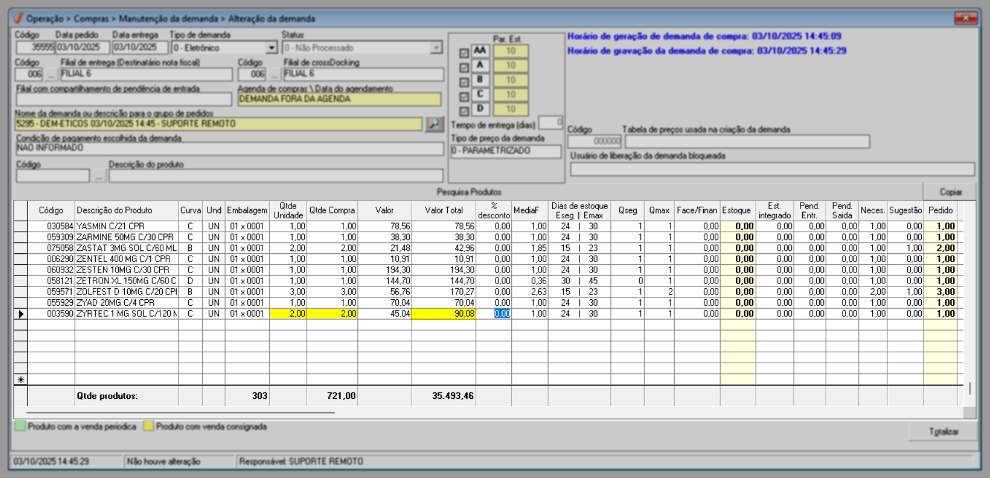Screen dimensions: 990x478
Task: Open product code lookup ellipsis button
Action: 99,176
